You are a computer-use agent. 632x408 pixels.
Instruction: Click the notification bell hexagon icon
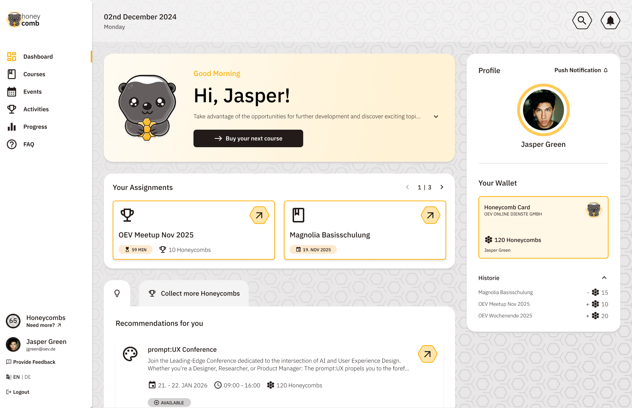coord(610,20)
